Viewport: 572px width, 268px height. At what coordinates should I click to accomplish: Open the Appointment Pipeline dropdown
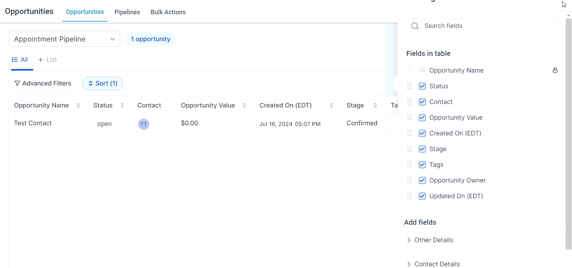pos(65,39)
